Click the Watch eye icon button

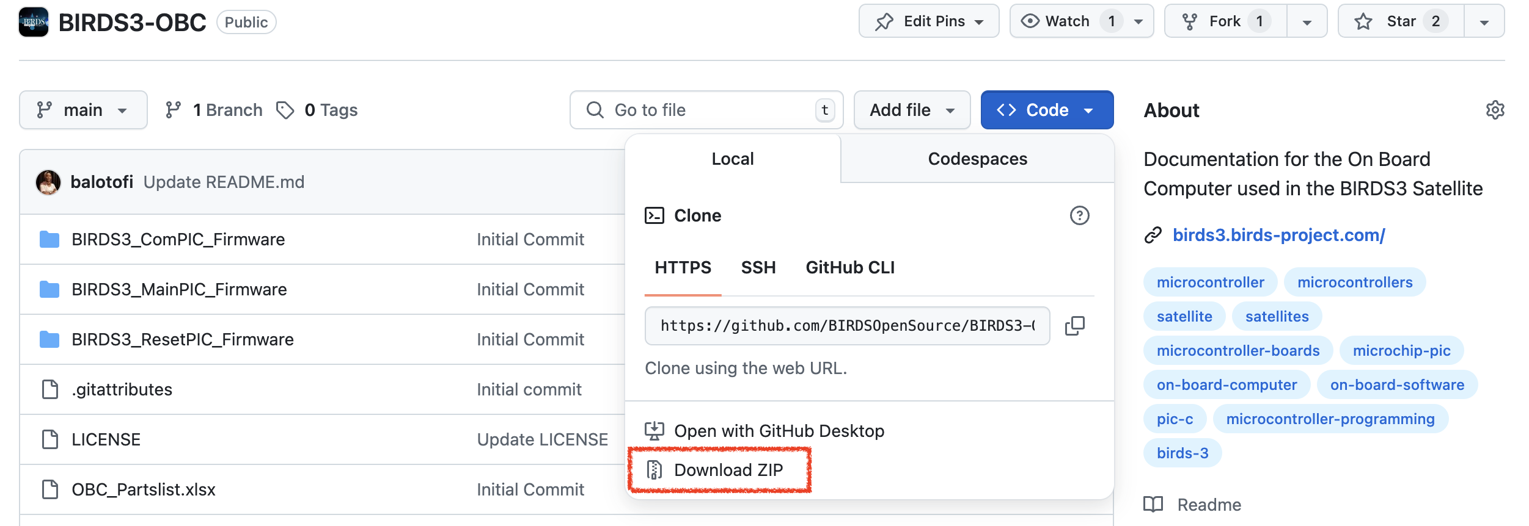(x=1030, y=21)
